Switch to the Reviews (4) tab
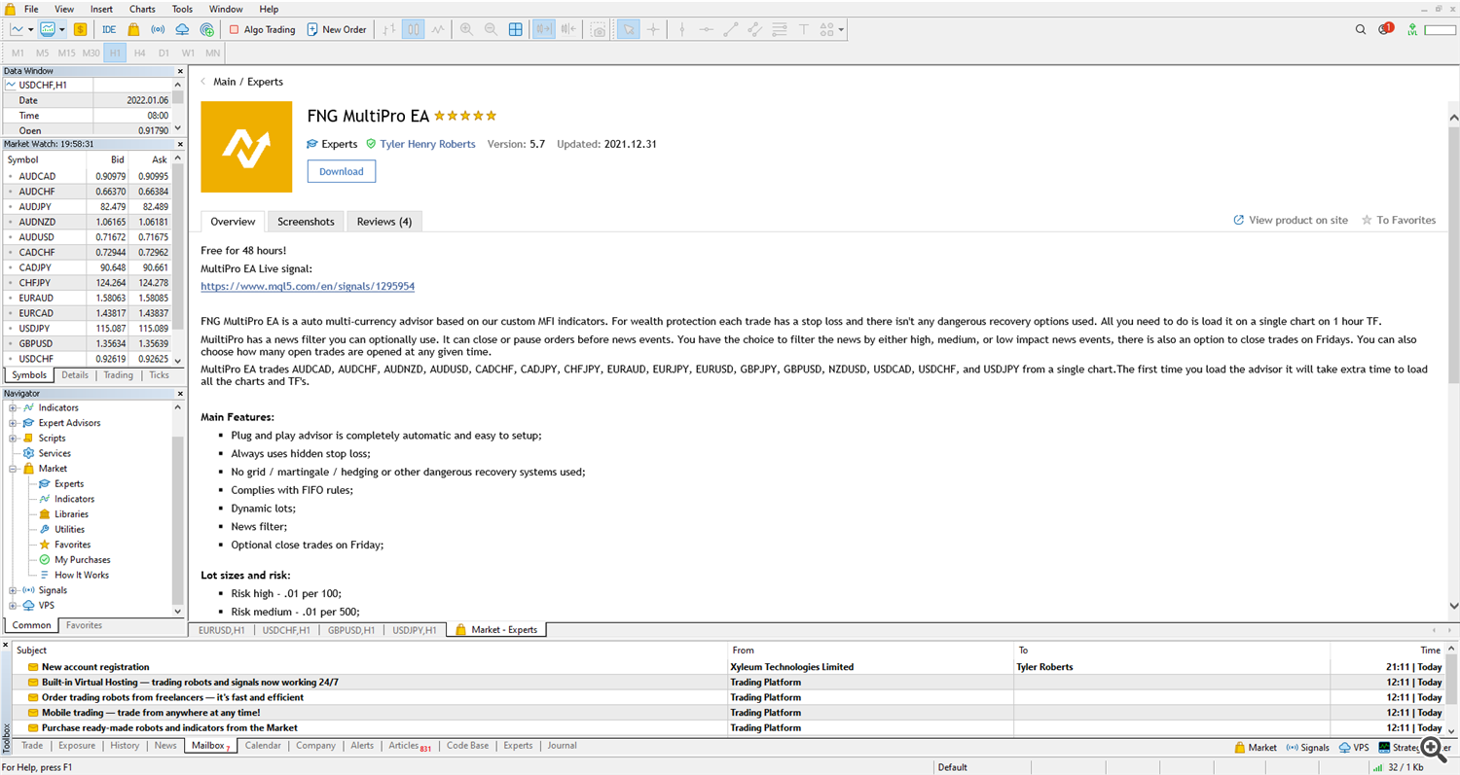Screen dimensions: 1460x775 coord(383,222)
